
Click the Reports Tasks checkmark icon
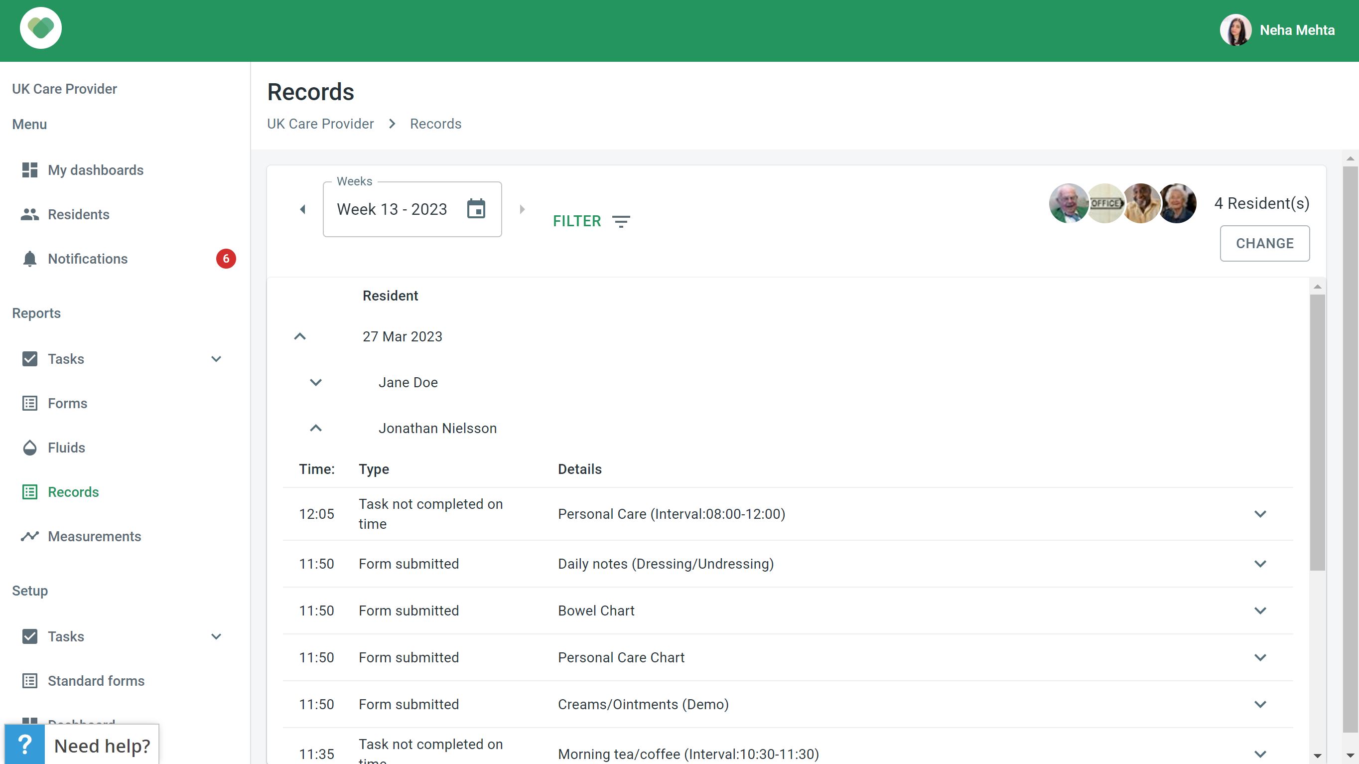(29, 359)
